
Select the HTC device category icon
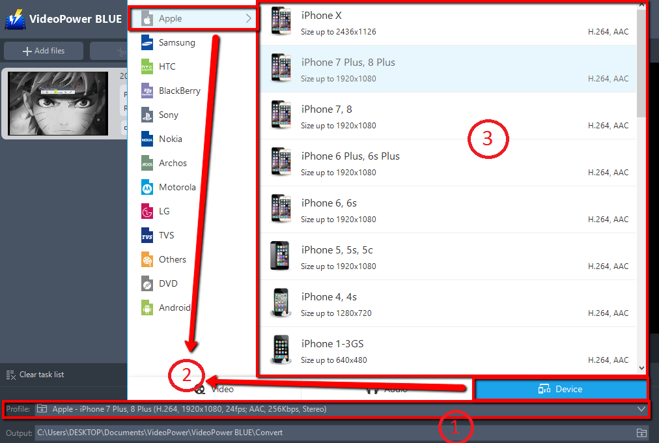(147, 67)
